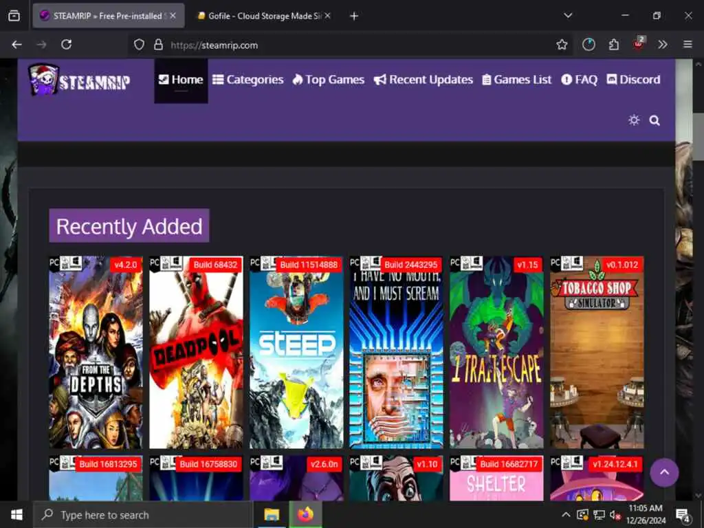Open File Explorer from the taskbar

pyautogui.click(x=272, y=515)
